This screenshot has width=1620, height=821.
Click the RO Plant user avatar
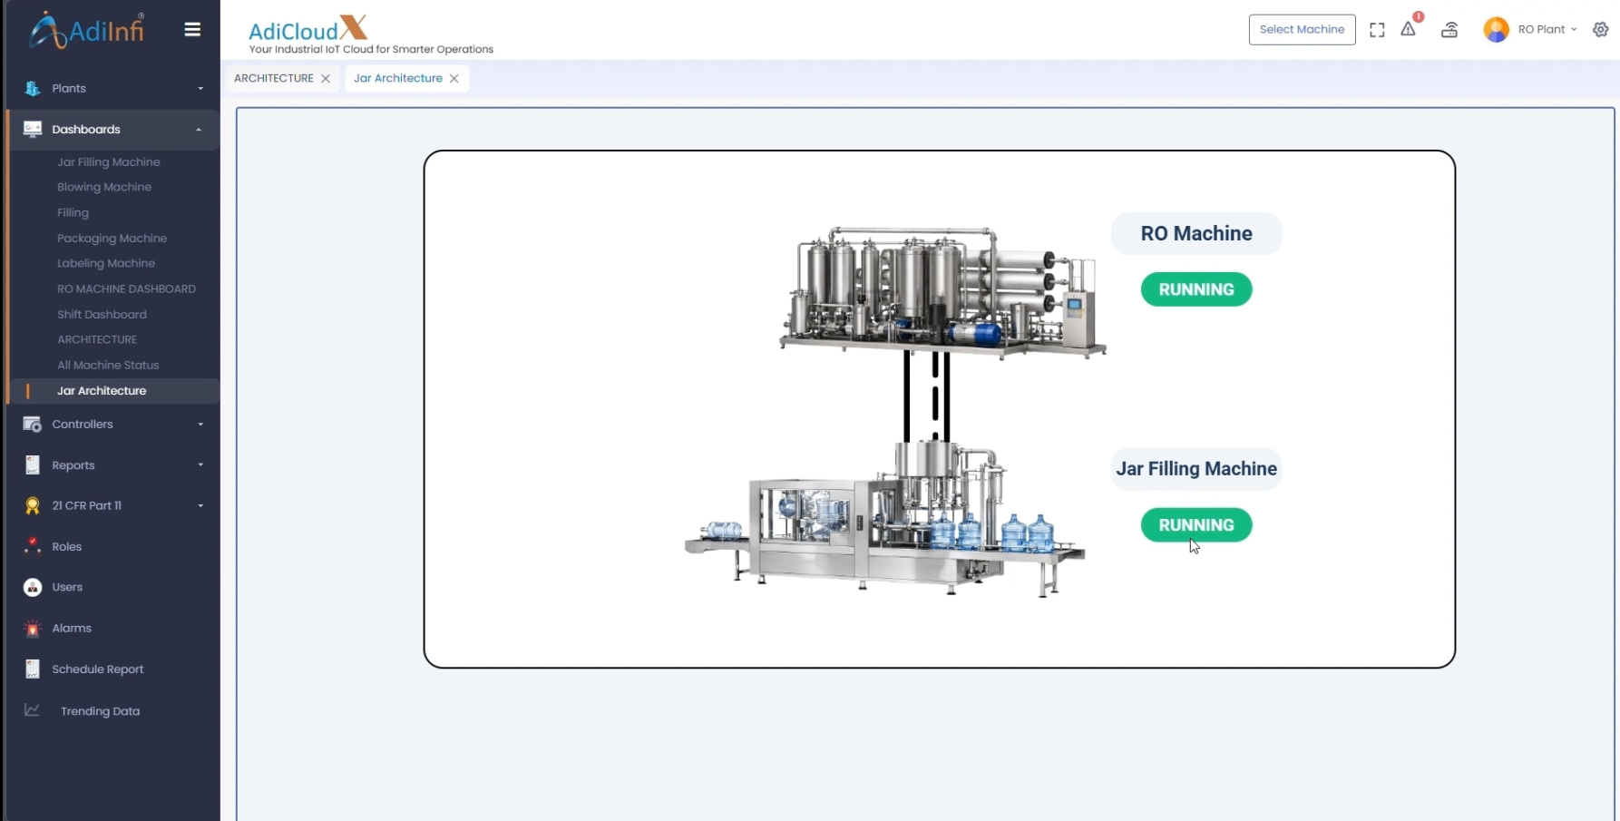point(1496,30)
